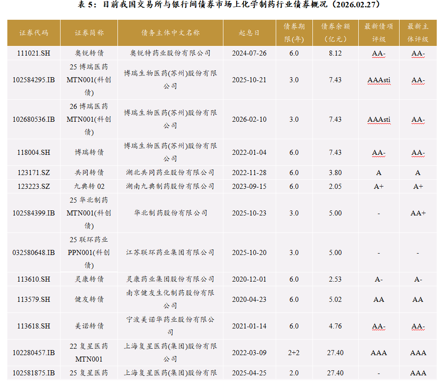445x385 pixels.
Task: Click the balance value 4.76
Action: click(335, 326)
